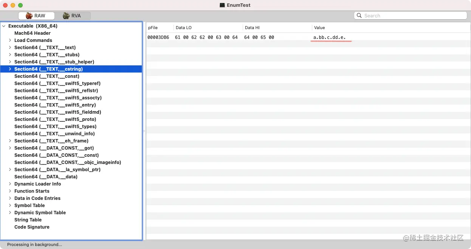Select Dynamic Loader Info row
Image resolution: width=471 pixels, height=249 pixels.
[71, 184]
